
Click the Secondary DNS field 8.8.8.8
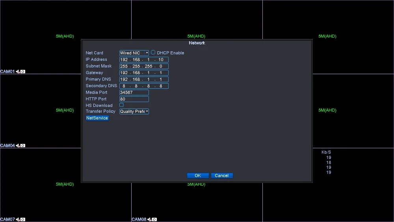(x=144, y=86)
